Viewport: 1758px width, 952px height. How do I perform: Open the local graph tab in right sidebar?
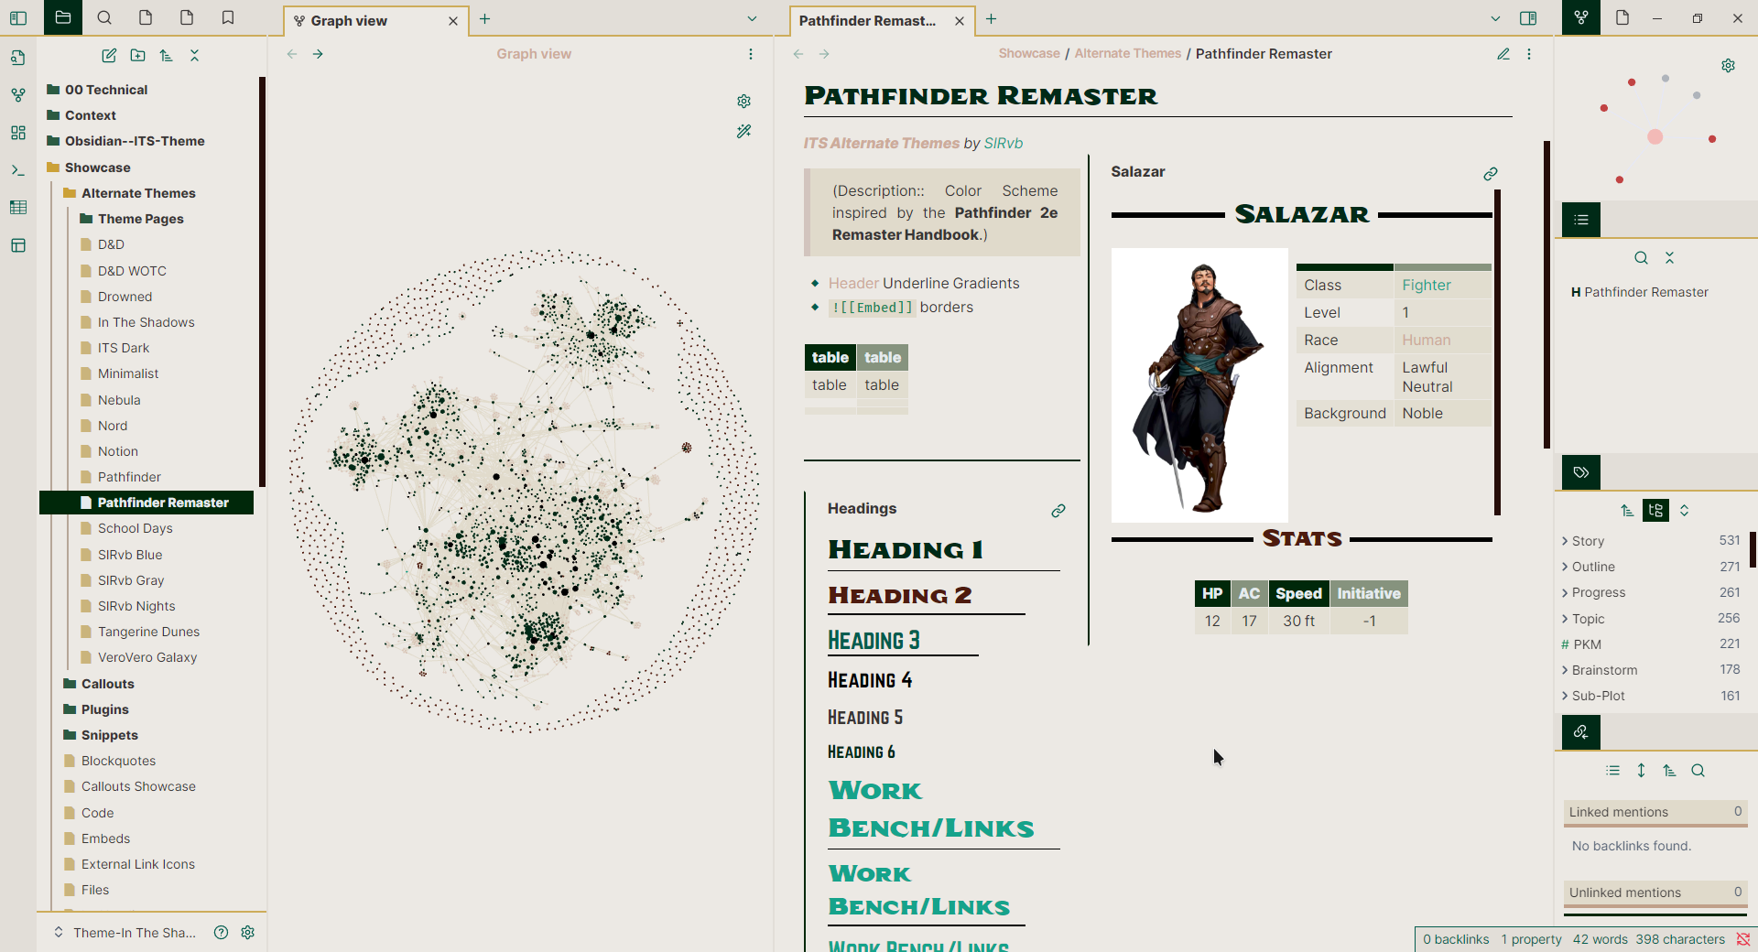tap(1581, 17)
